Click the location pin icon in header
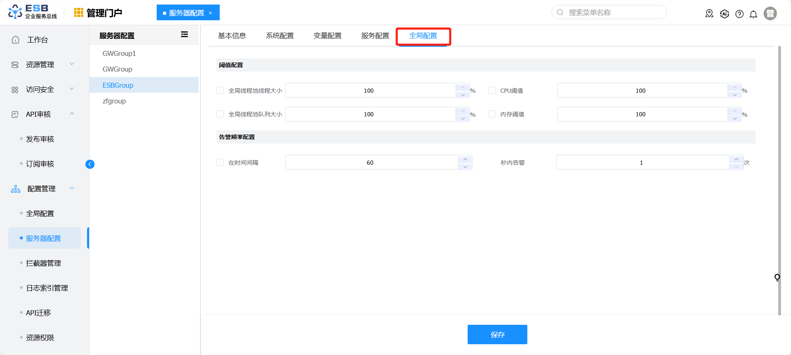Screen dimensions: 791x355 point(709,14)
